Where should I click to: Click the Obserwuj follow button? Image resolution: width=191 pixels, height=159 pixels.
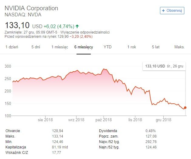pyautogui.click(x=172, y=11)
